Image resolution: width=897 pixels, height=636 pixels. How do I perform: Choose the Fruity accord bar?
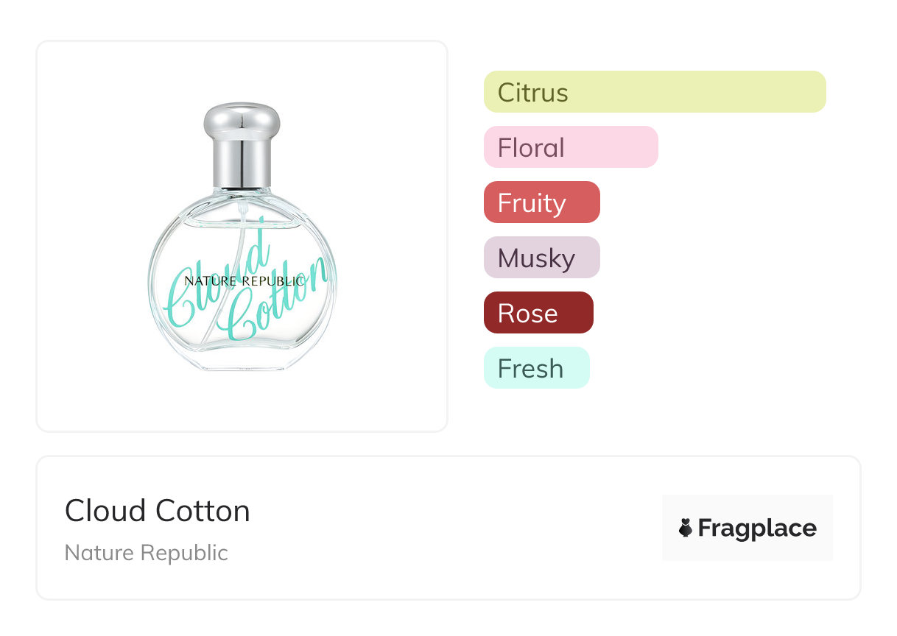541,202
